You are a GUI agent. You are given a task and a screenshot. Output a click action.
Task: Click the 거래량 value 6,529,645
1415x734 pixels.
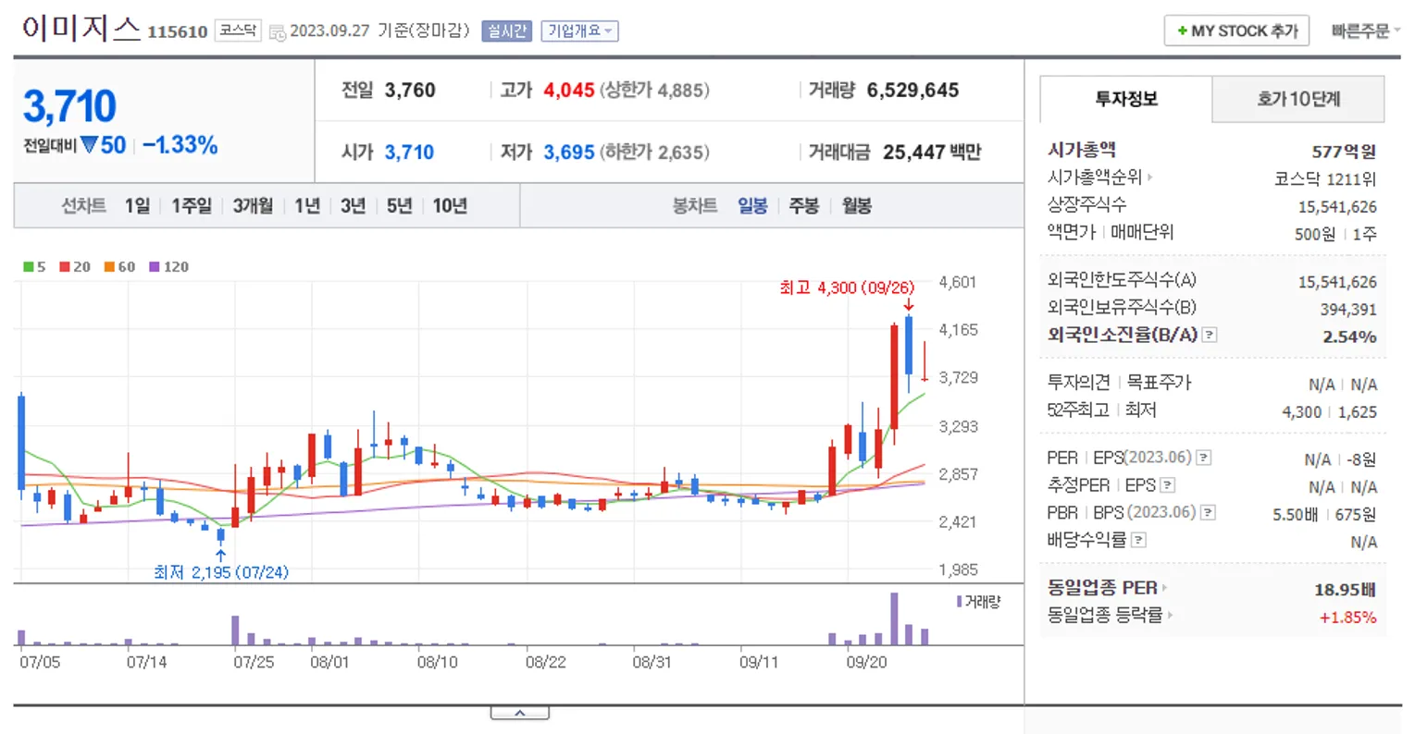coord(912,91)
